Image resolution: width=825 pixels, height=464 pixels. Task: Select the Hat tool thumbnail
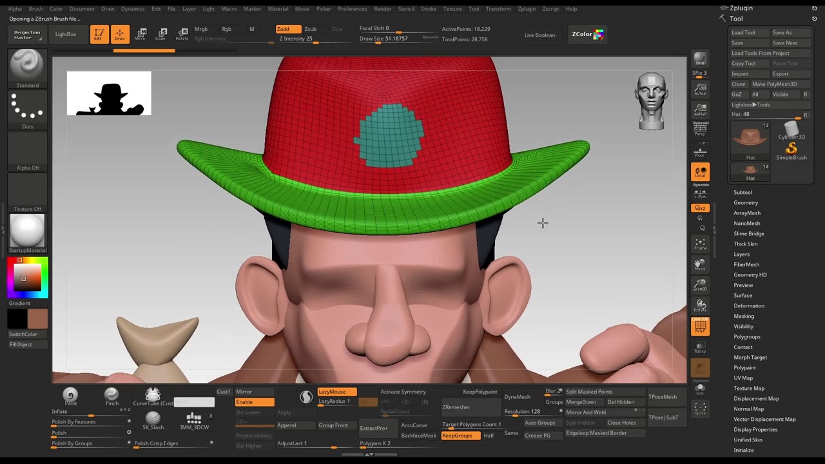(x=750, y=140)
